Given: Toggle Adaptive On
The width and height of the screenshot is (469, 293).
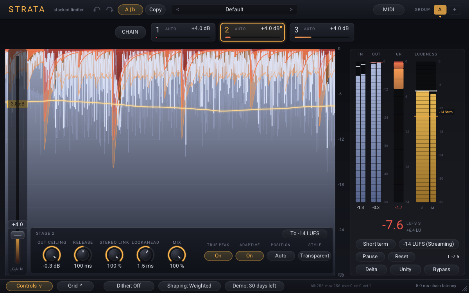Looking at the screenshot, I should [x=249, y=256].
